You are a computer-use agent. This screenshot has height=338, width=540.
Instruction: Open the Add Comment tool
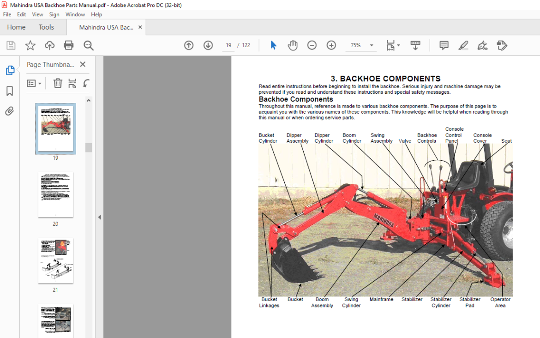point(443,45)
